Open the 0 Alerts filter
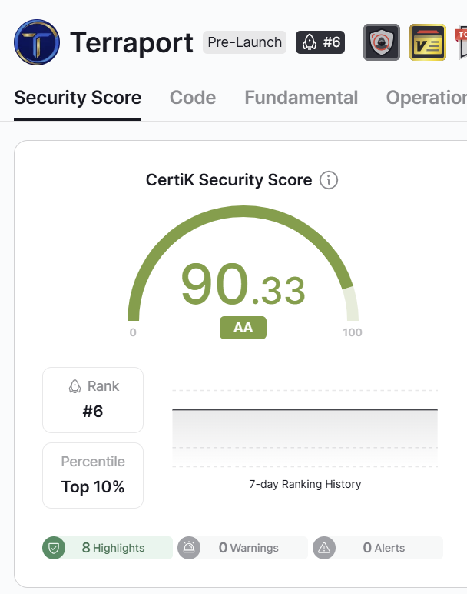Image resolution: width=467 pixels, height=594 pixels. coord(378,548)
